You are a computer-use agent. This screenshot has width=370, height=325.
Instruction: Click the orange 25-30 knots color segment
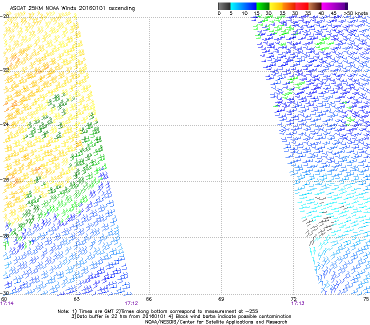[289, 6]
